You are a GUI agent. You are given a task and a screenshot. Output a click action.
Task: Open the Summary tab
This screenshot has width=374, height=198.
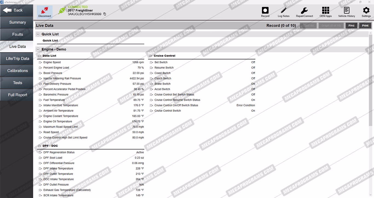16,22
